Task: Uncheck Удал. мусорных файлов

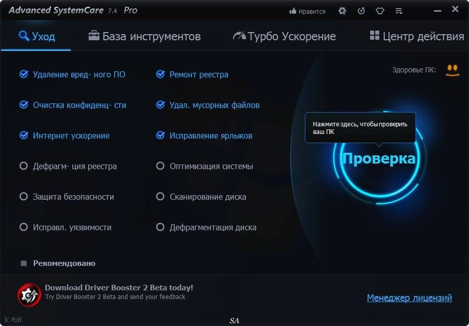Action: coord(160,105)
